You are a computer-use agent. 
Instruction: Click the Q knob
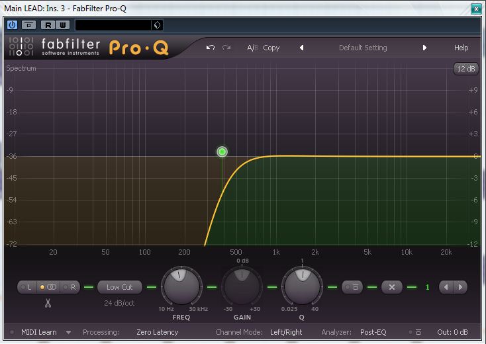(x=302, y=286)
